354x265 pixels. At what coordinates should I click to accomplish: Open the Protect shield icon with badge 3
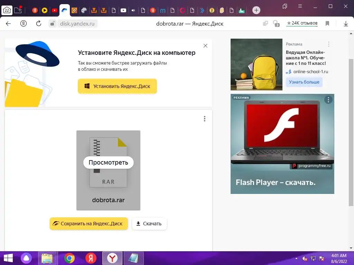pos(276,23)
